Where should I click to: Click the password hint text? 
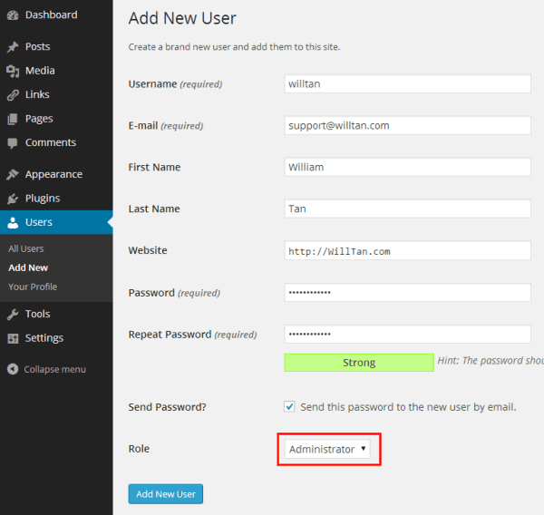[x=491, y=361]
